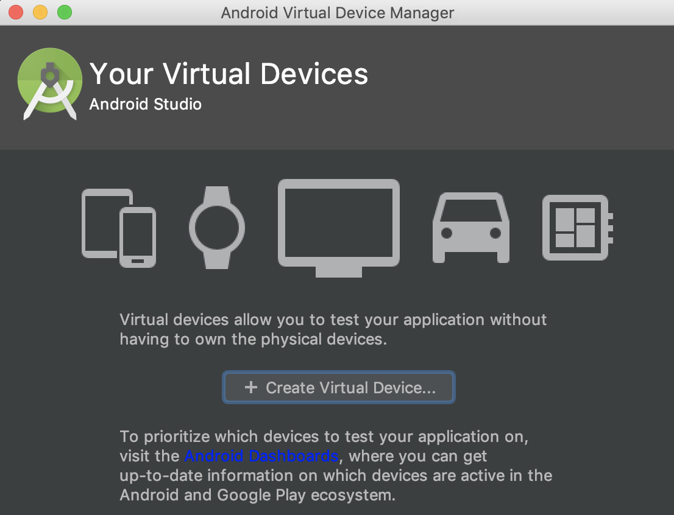
Task: Click the 'Android Virtual Device Manager' title bar text
Action: coord(338,13)
